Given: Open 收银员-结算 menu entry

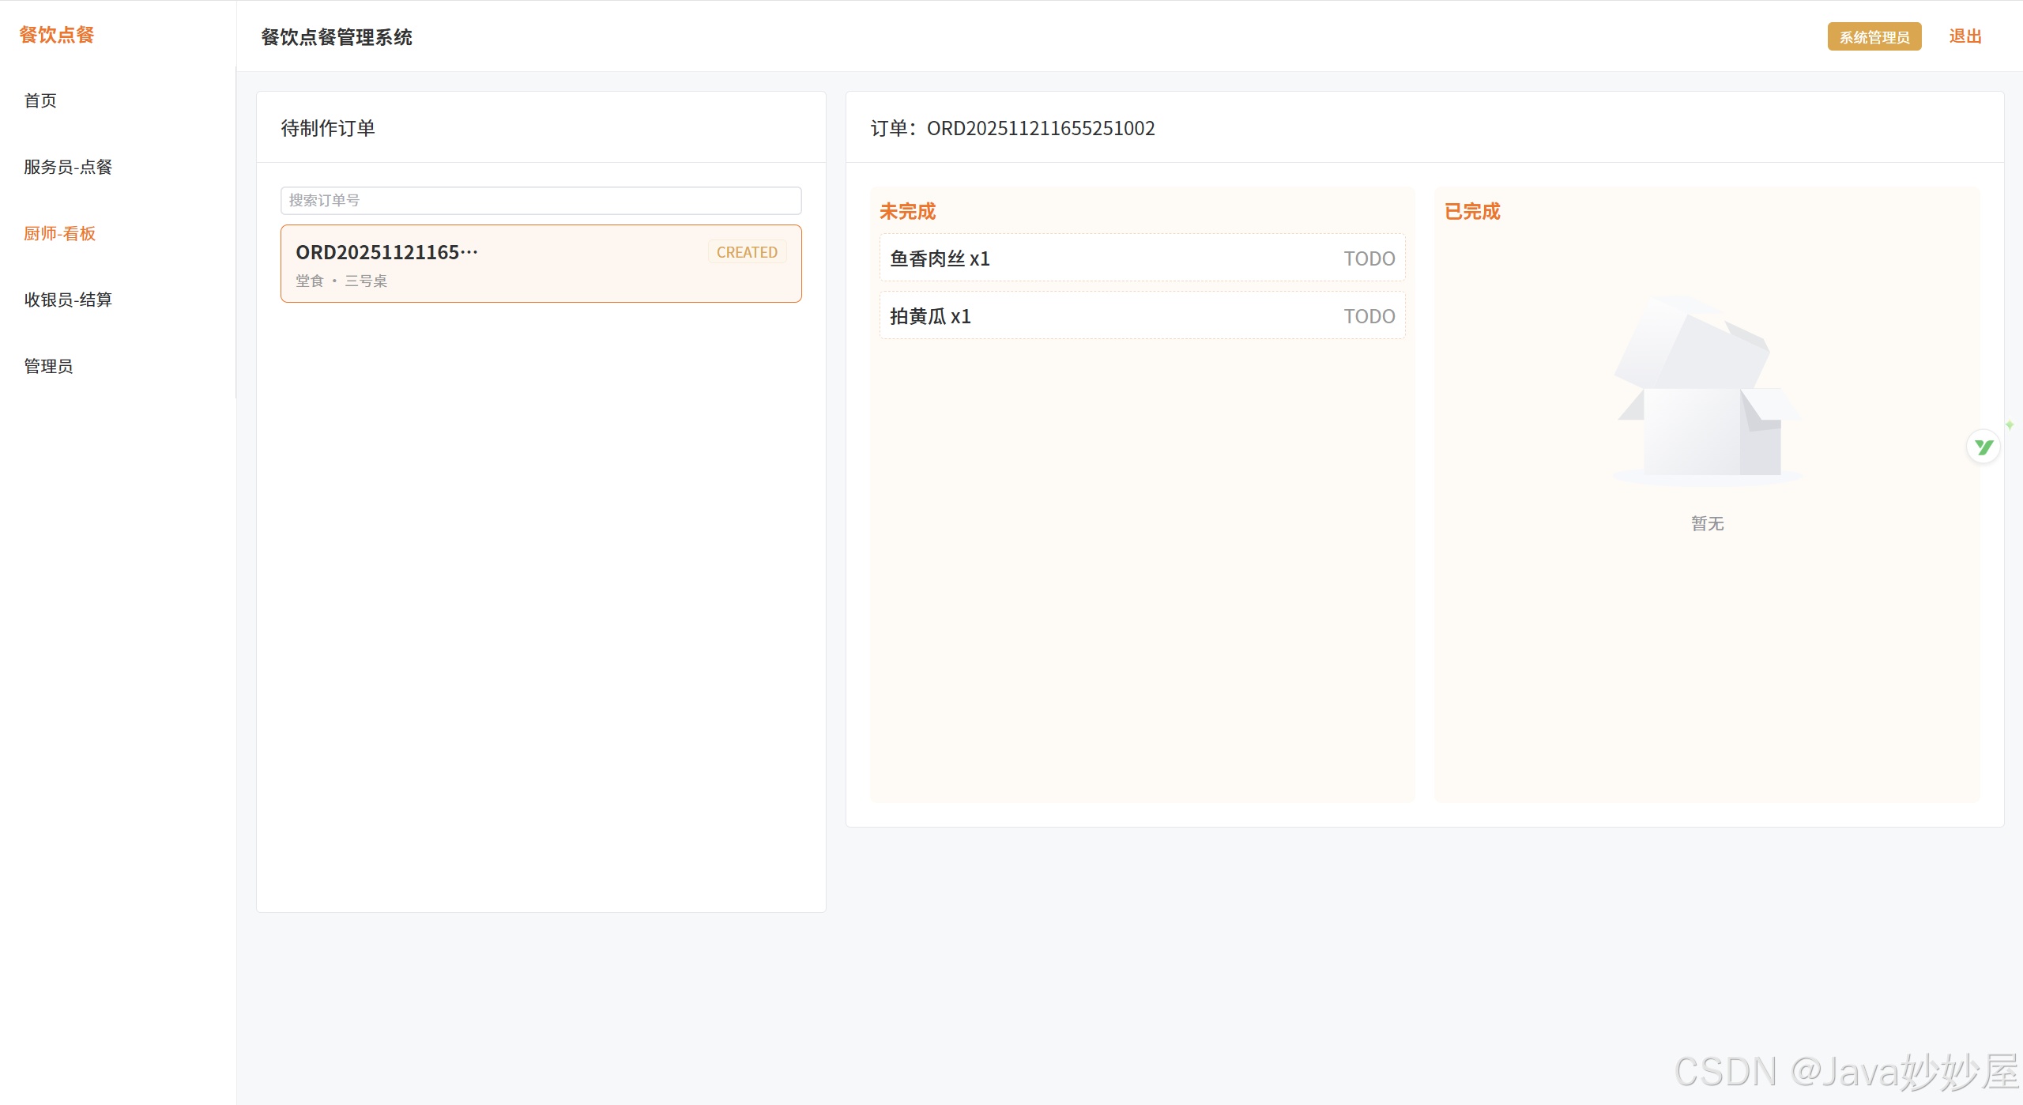Looking at the screenshot, I should pos(68,300).
